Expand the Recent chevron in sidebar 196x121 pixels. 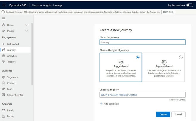[x=27, y=25]
